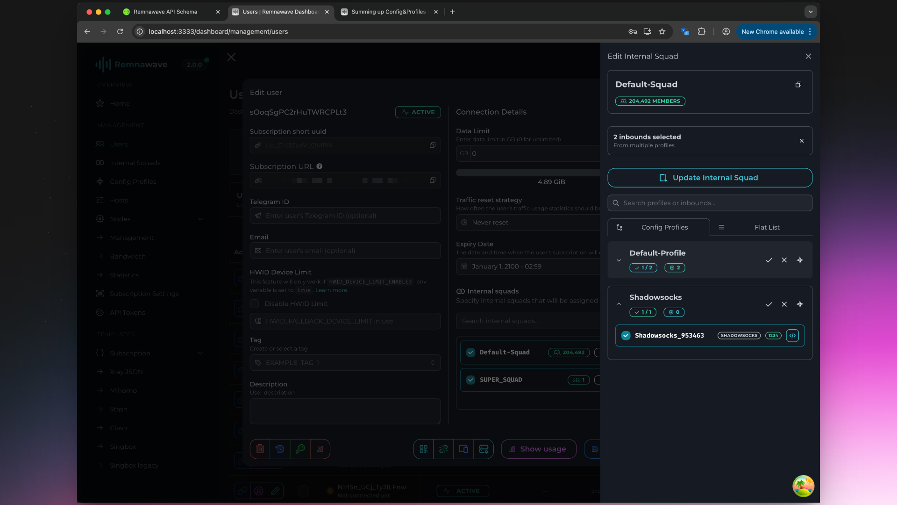The image size is (897, 505).
Task: Click the Search profiles or inbounds field
Action: [710, 203]
